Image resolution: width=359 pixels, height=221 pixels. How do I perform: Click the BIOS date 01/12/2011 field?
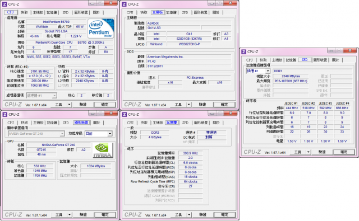[189, 66]
